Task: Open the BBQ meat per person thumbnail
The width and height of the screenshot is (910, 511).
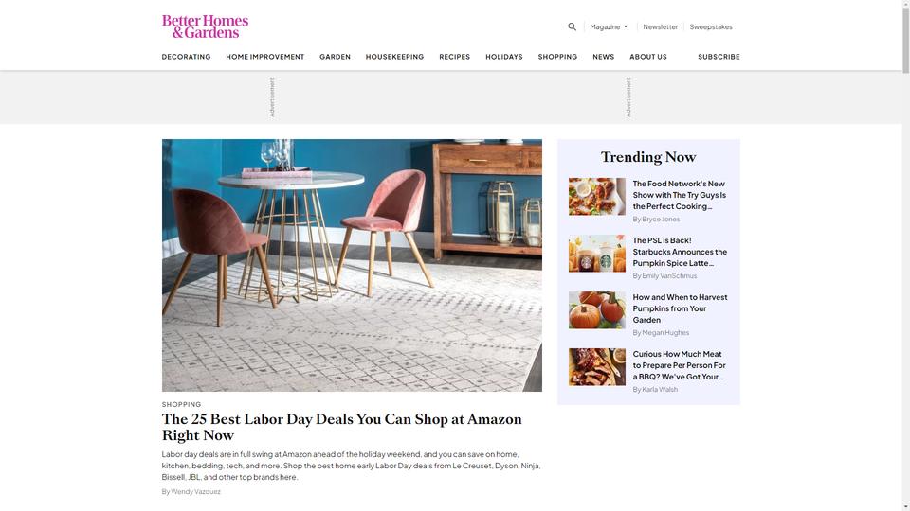Action: 596,367
